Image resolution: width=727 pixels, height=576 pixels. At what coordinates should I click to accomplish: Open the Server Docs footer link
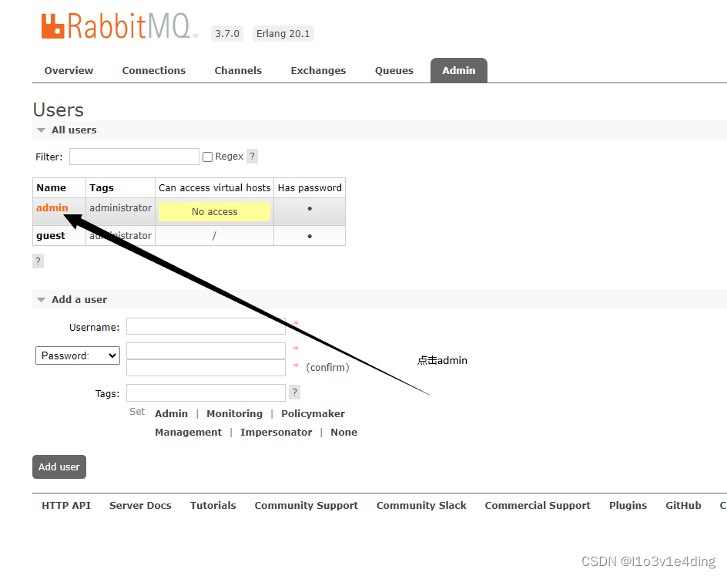[140, 506]
